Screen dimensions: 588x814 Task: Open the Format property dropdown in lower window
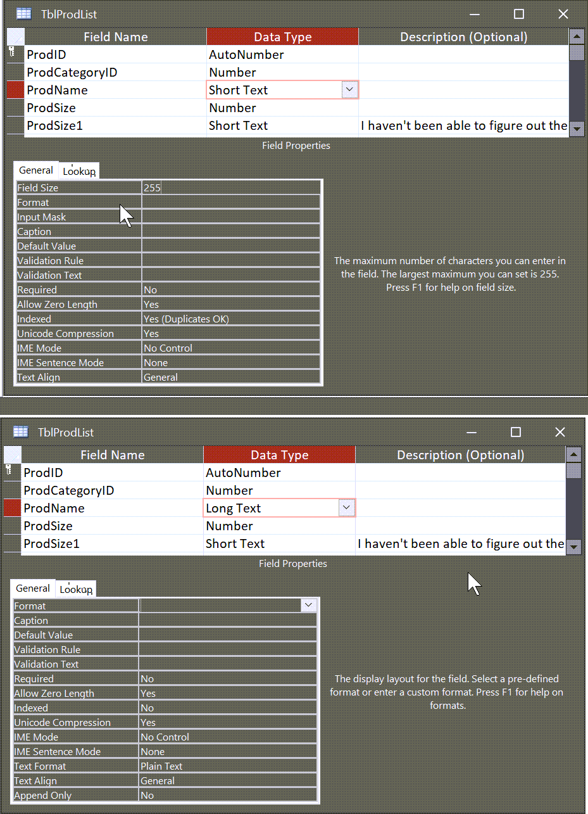coord(308,606)
